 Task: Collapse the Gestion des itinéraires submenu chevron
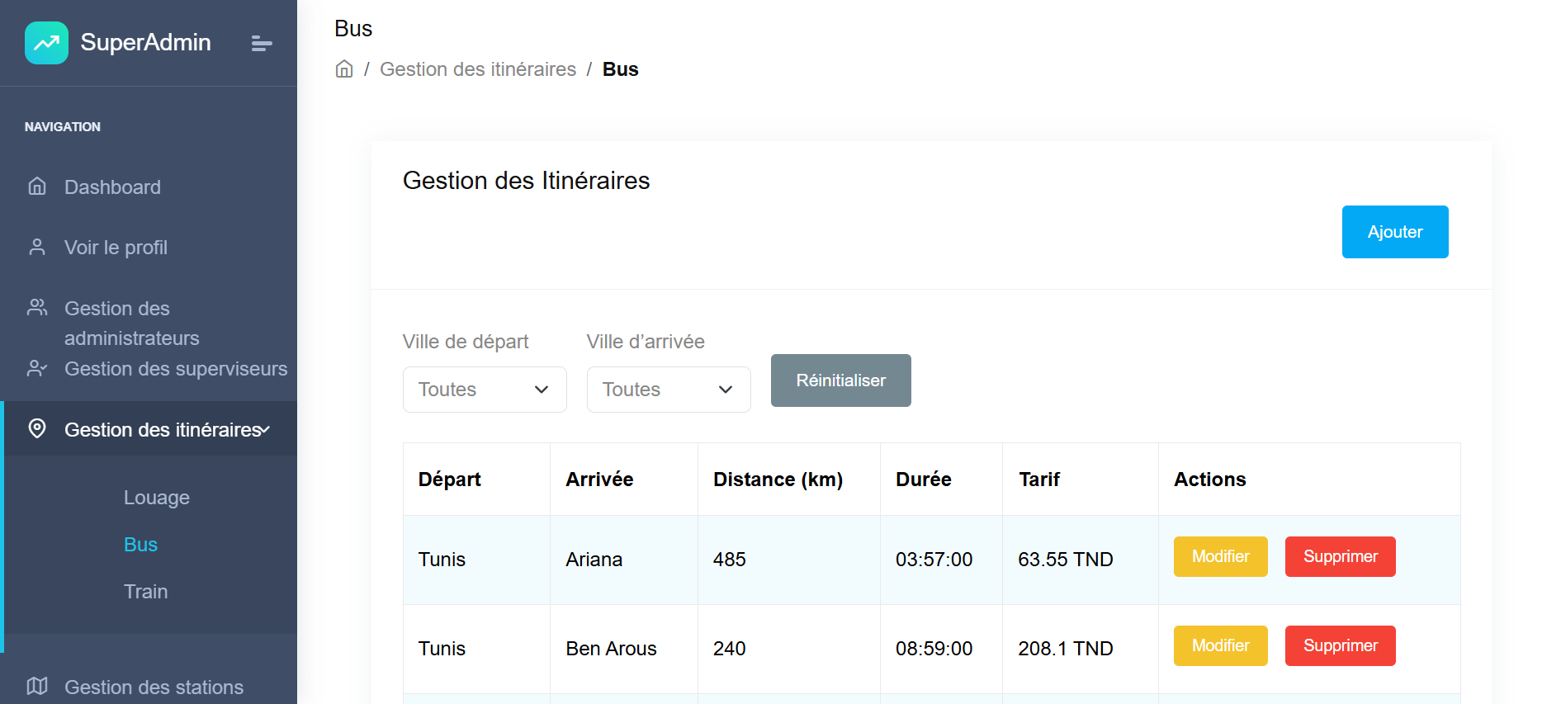(265, 430)
